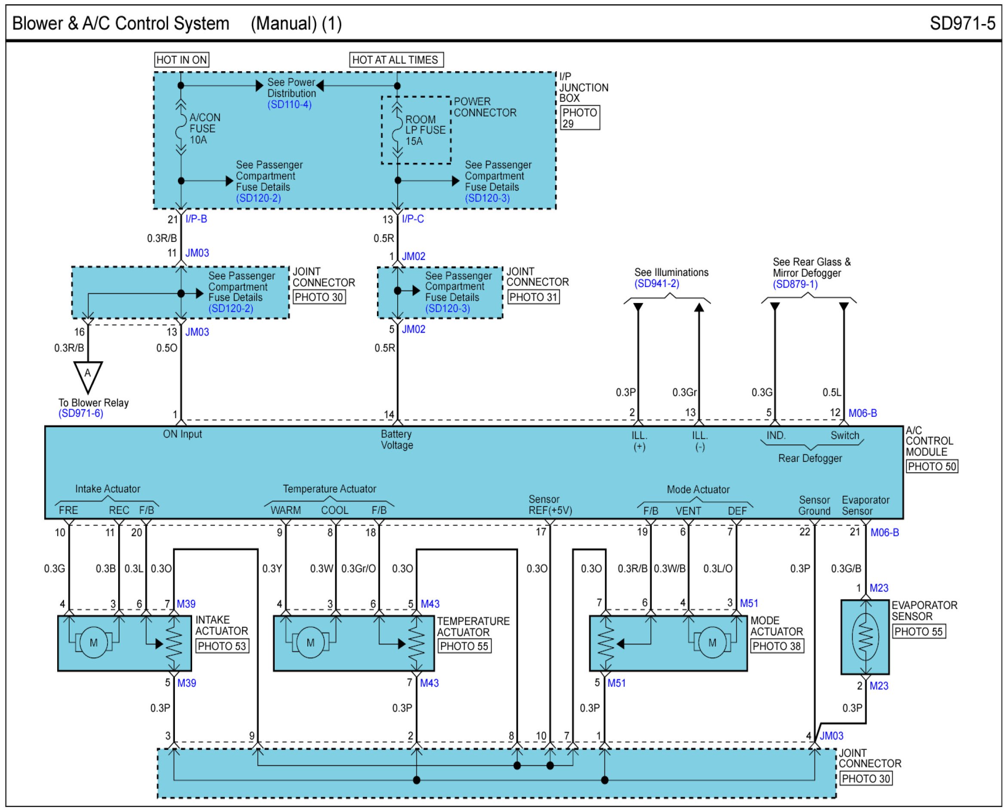Click the A/CON 10A fuse symbol
This screenshot has width=1008, height=810.
pos(181,128)
